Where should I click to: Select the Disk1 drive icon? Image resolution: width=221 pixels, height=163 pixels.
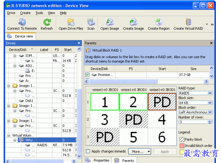21,101
